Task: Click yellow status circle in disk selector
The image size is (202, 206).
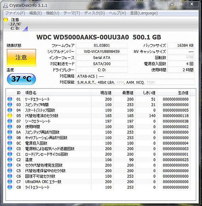Action: pyautogui.click(x=5, y=20)
